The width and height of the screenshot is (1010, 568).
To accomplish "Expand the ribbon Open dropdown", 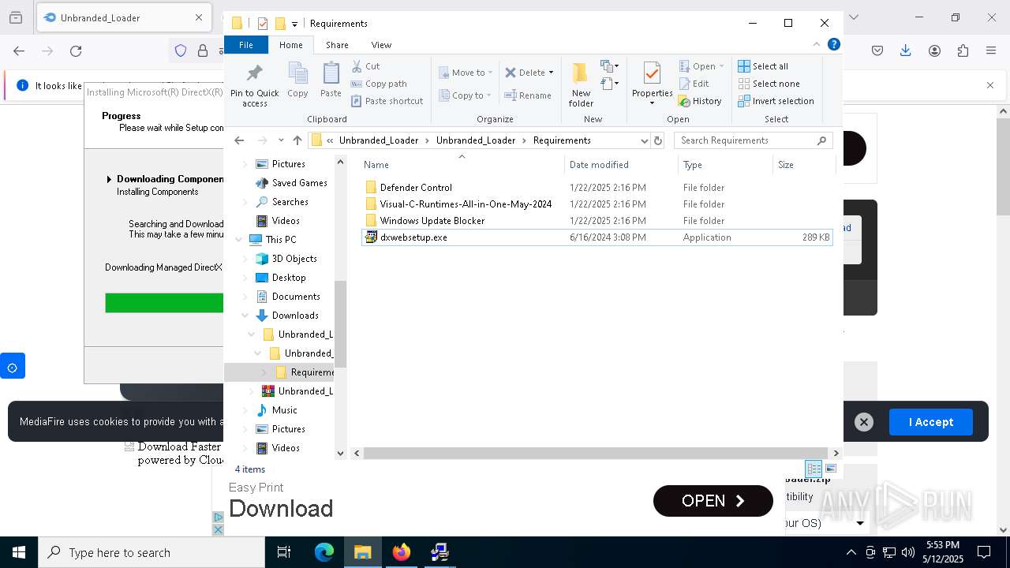I will 701,66.
